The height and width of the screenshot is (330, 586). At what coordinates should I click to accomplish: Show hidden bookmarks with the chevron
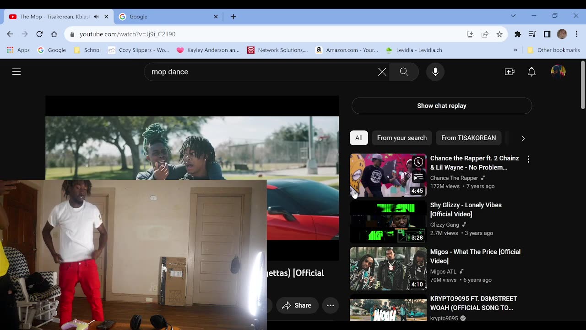[x=515, y=50]
